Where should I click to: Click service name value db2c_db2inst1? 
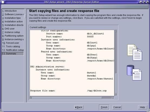pos(95,34)
